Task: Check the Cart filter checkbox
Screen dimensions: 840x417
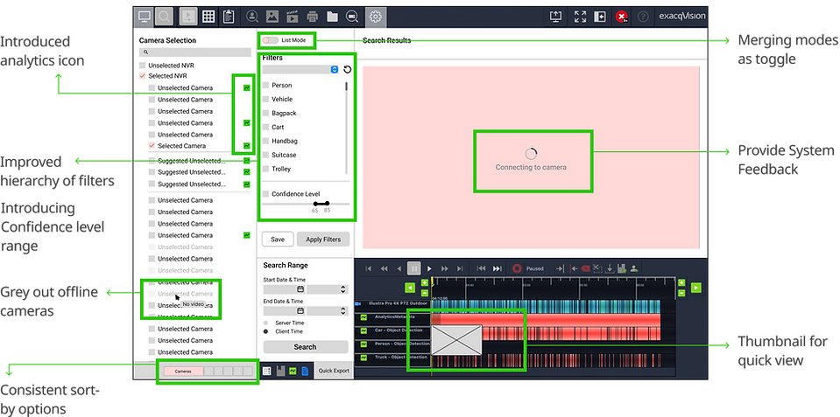Action: pyautogui.click(x=265, y=128)
